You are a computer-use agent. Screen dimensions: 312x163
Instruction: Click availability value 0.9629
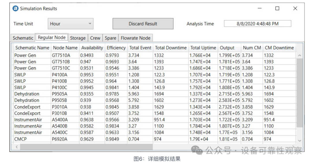[87, 139]
